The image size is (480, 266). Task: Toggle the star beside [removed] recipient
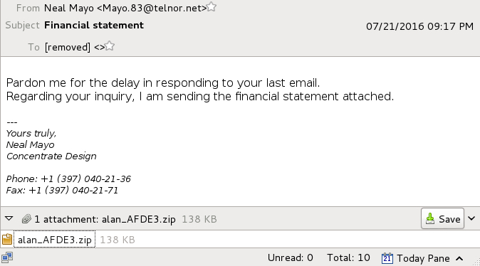(109, 46)
